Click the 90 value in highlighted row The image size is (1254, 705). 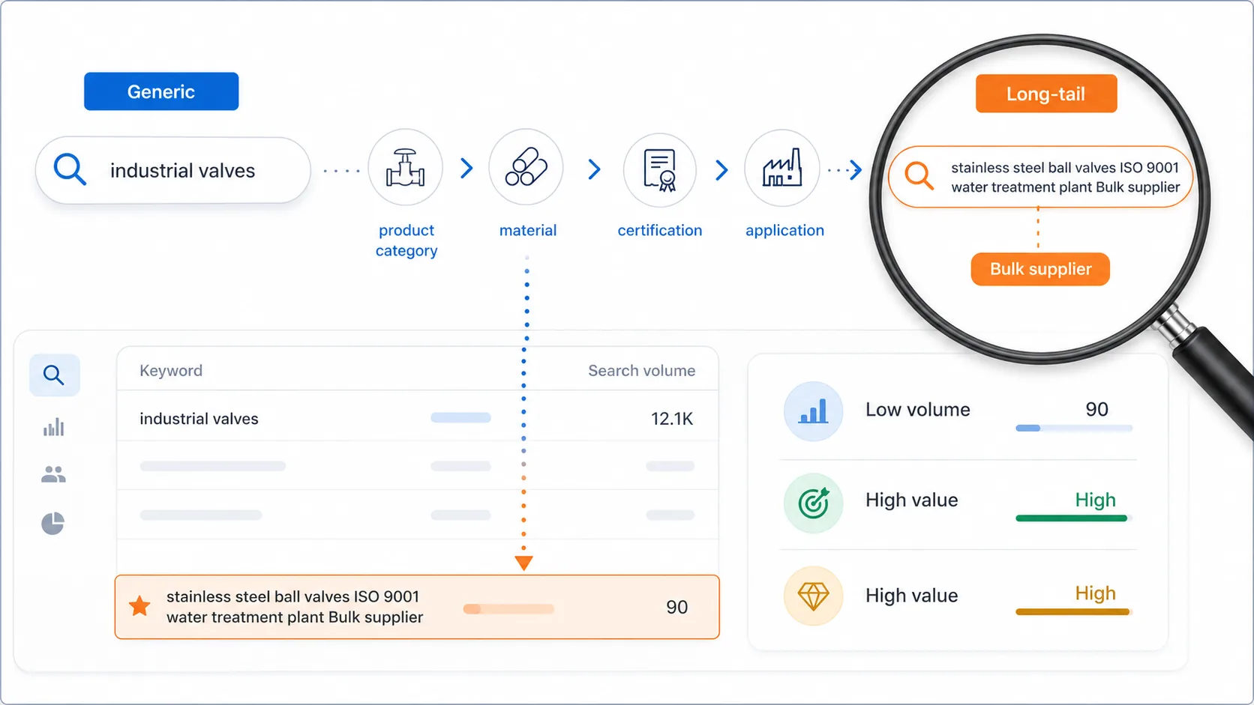[x=676, y=607]
